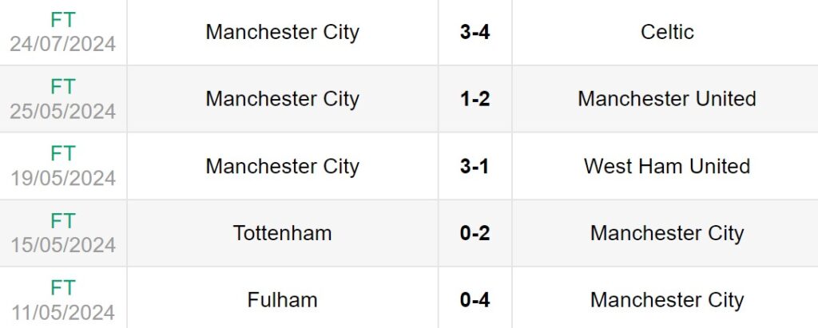Click Tottenham home team name
Screen dimensions: 818x328
[282, 233]
